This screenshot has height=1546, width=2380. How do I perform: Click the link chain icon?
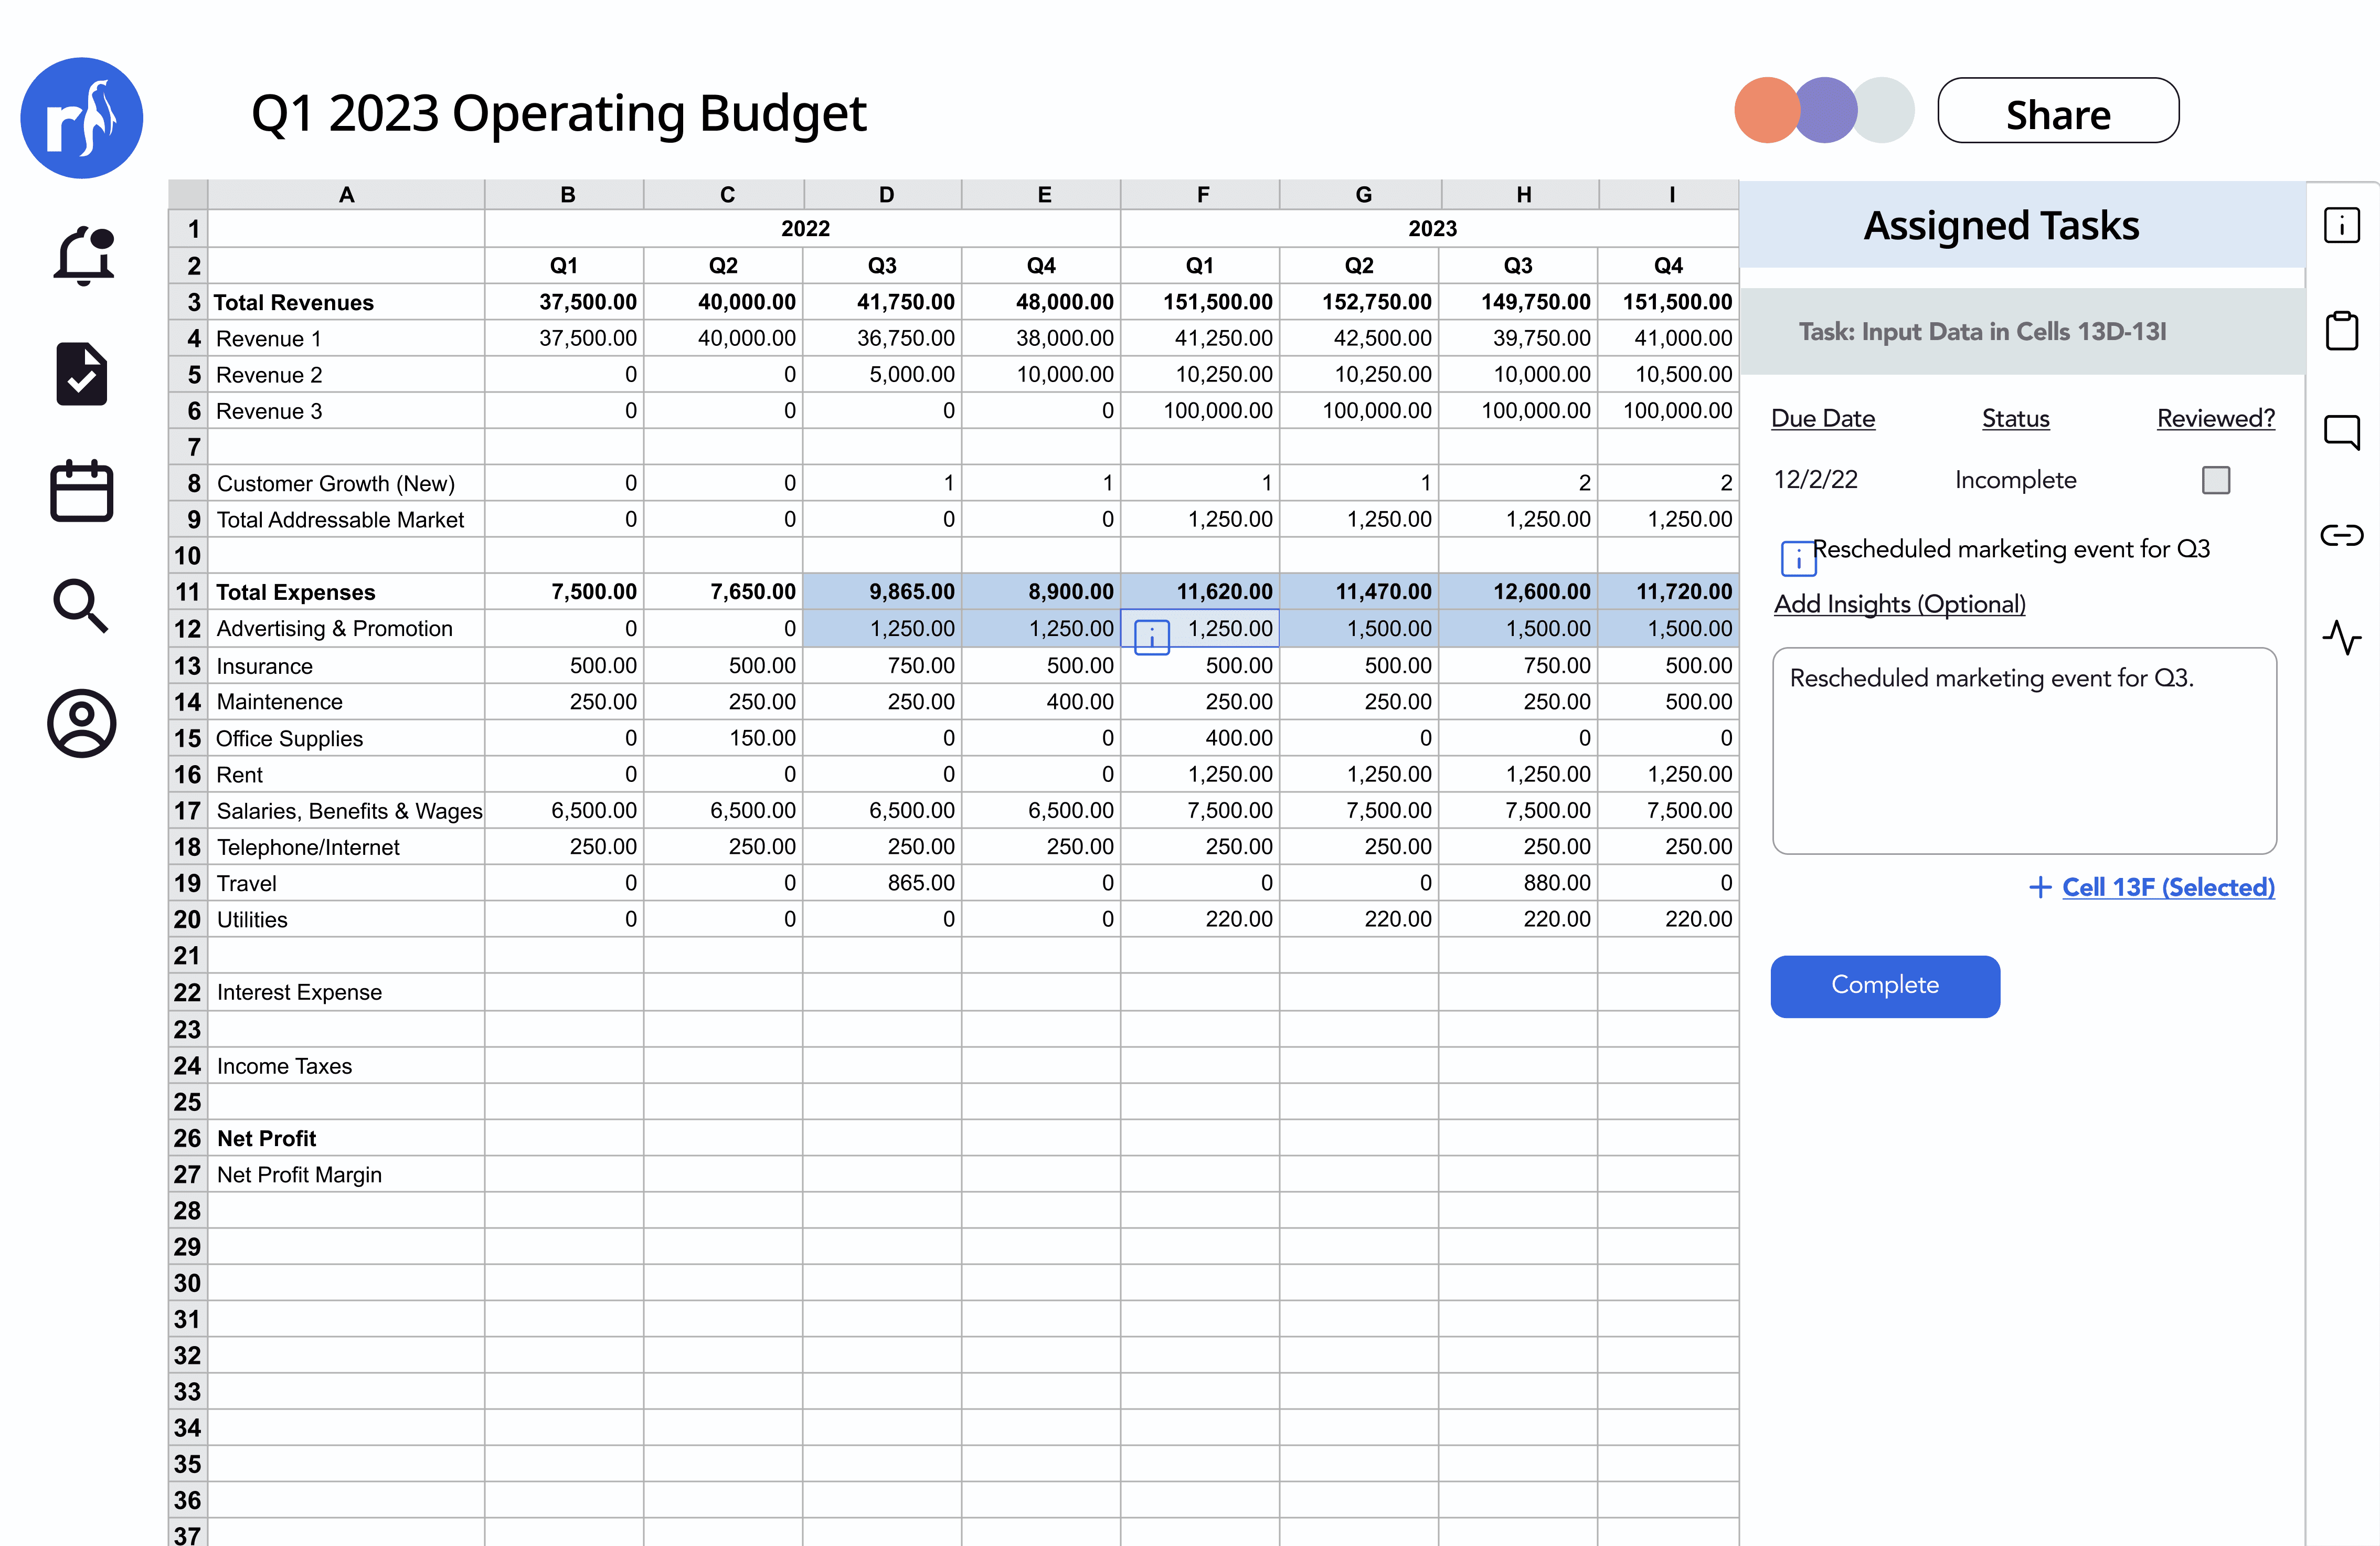click(x=2341, y=536)
